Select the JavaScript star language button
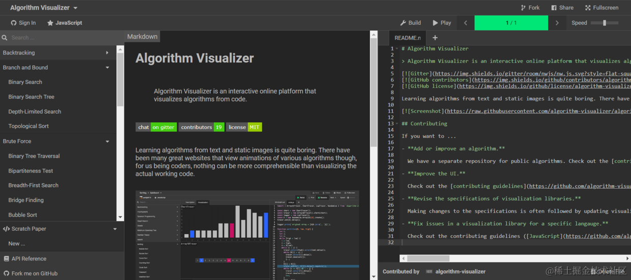 coord(65,23)
